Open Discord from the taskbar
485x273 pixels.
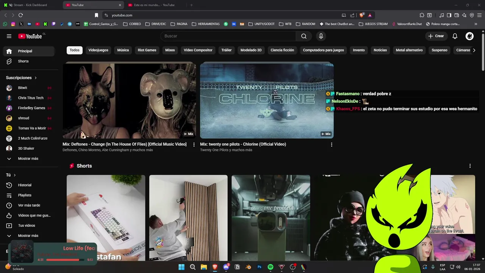tap(226, 267)
